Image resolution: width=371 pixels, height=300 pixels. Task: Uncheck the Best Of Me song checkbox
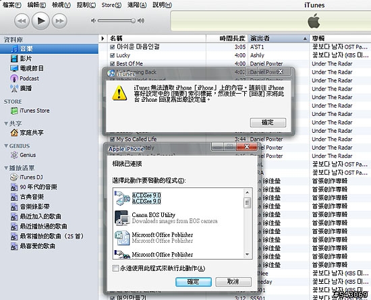point(113,63)
